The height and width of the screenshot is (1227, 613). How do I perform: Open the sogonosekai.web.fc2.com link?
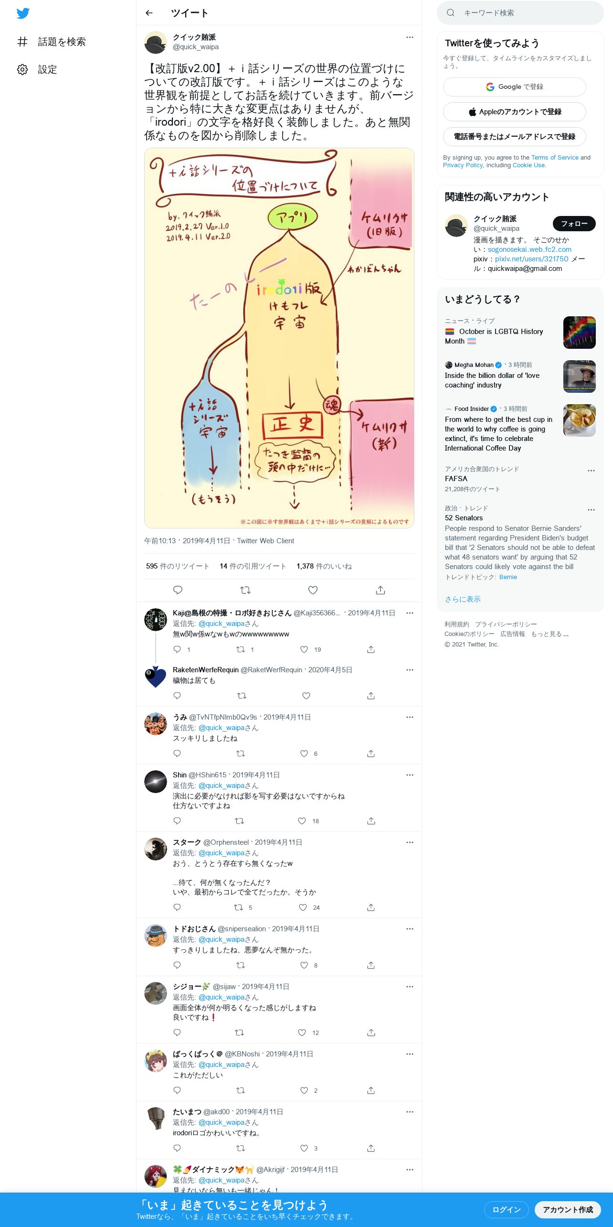(529, 249)
